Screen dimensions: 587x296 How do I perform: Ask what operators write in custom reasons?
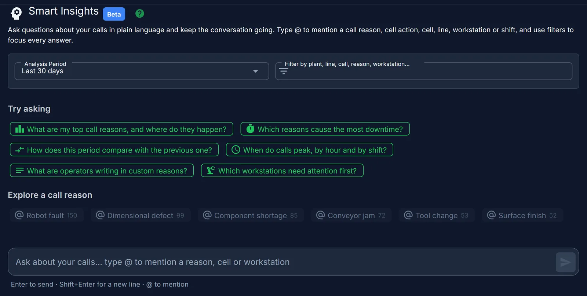click(102, 171)
